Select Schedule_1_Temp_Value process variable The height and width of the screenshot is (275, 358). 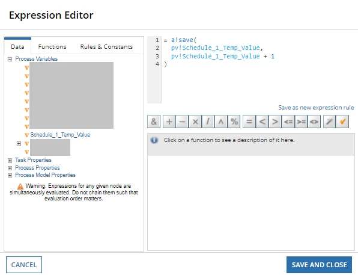pyautogui.click(x=60, y=135)
